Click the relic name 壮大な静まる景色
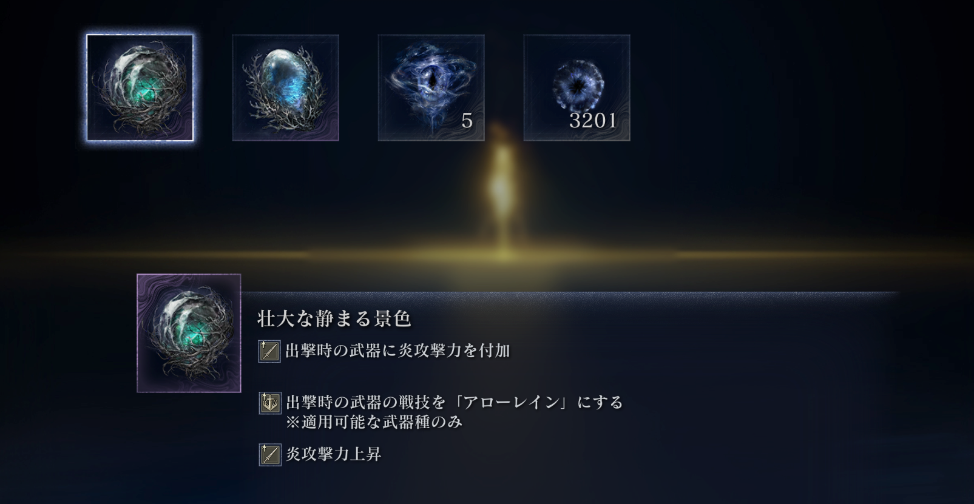974x504 pixels. (x=334, y=319)
